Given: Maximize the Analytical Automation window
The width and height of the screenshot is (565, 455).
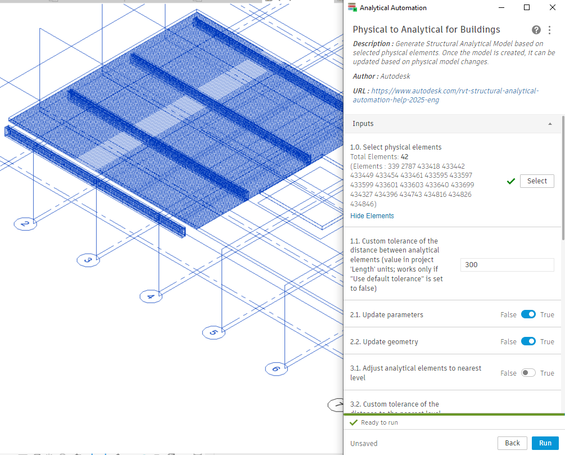Looking at the screenshot, I should pyautogui.click(x=526, y=7).
